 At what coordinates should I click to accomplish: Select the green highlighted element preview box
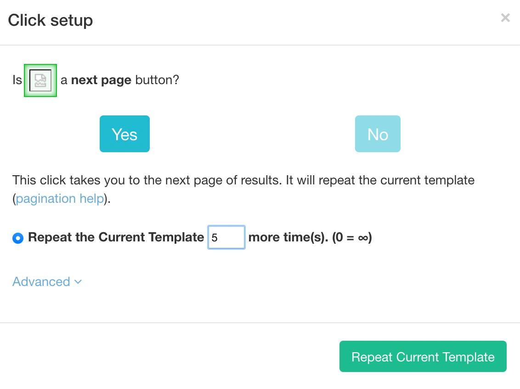(40, 80)
